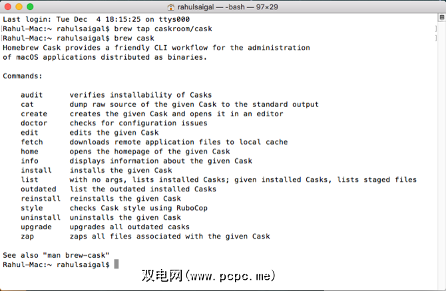The width and height of the screenshot is (446, 291).
Task: Click the "outdated" command name
Action: pos(39,189)
